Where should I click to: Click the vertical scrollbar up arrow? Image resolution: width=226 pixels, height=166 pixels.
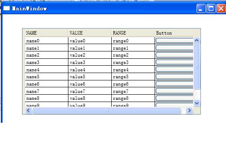click(x=197, y=41)
